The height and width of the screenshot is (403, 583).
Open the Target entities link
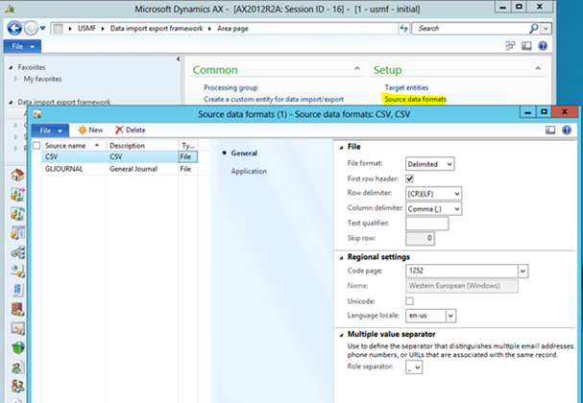click(408, 87)
